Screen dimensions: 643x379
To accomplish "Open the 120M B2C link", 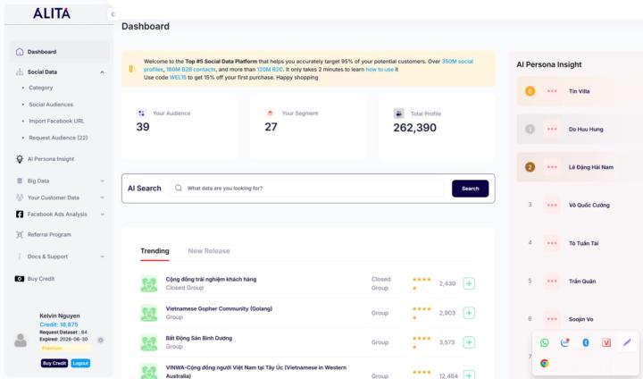I will [270, 70].
